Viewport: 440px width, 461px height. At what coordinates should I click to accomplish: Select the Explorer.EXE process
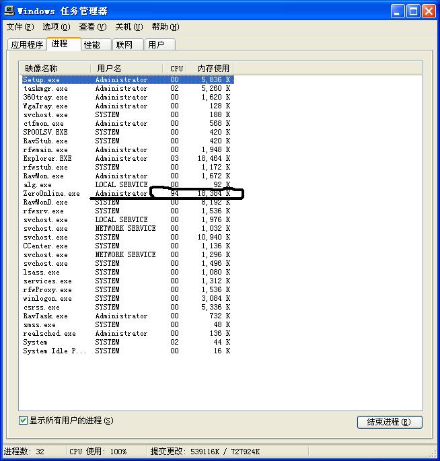[128, 158]
